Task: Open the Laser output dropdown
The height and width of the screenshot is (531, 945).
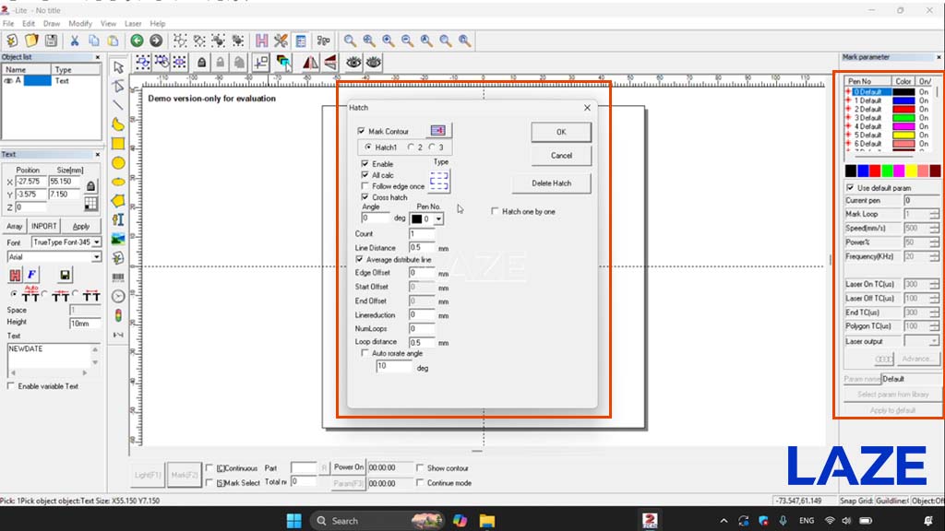Action: point(934,341)
